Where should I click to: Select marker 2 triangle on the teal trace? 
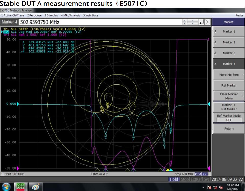click(133, 136)
